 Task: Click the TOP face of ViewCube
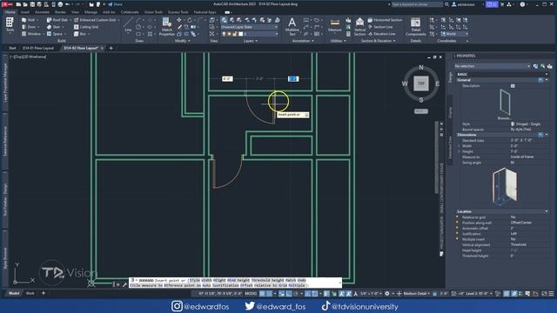(x=421, y=83)
